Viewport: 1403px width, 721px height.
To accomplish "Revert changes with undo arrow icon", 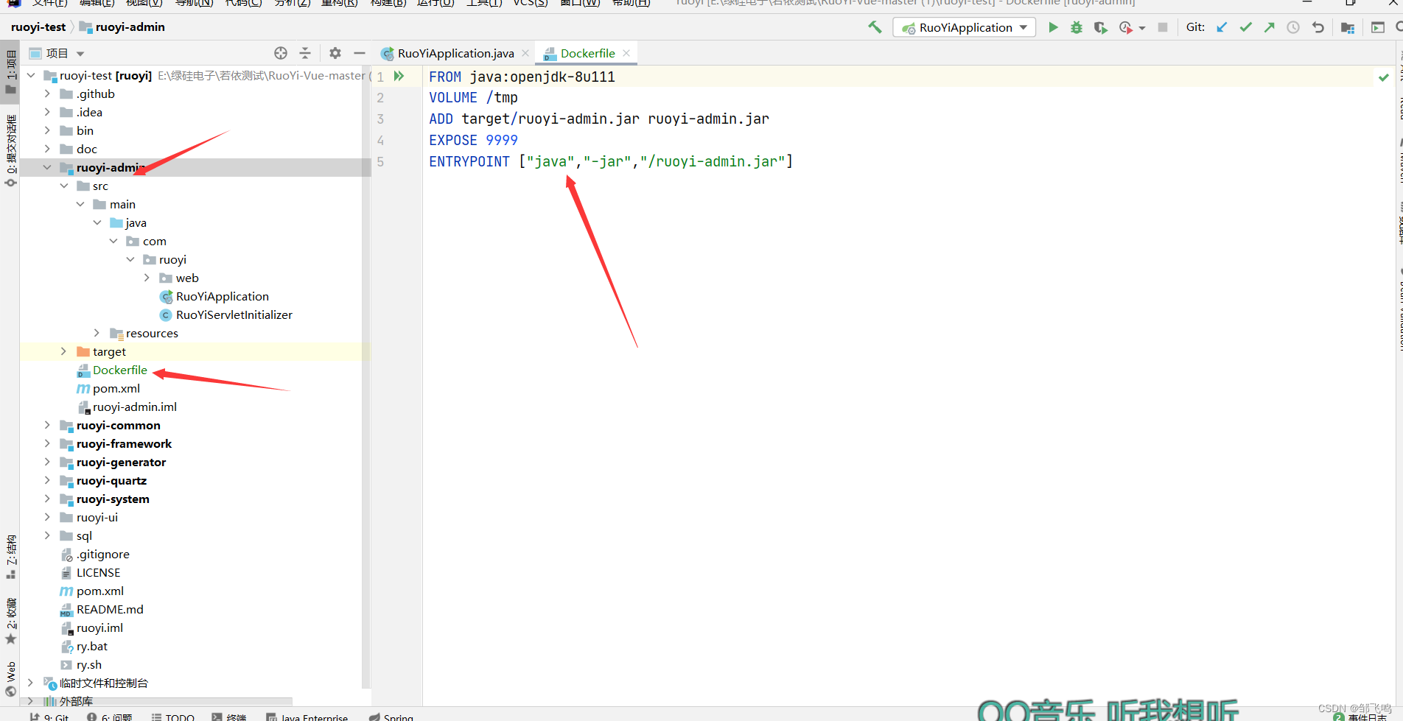I will tap(1318, 27).
